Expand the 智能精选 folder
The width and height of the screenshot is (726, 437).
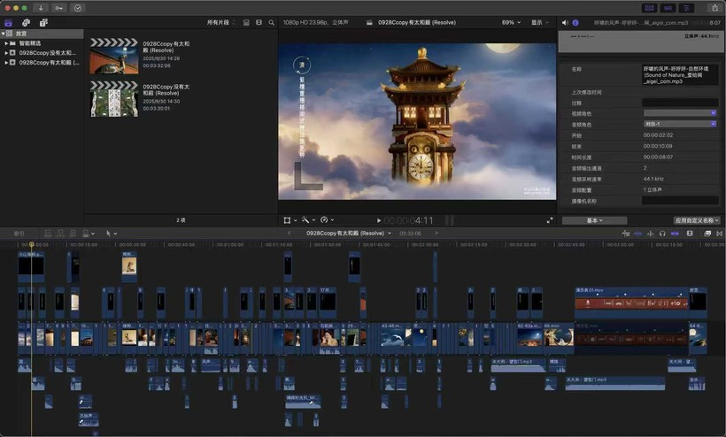(7, 42)
